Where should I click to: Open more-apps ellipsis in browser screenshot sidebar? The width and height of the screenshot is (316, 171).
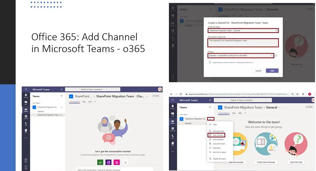[173, 151]
